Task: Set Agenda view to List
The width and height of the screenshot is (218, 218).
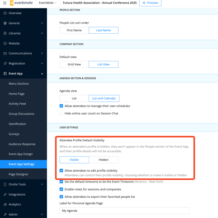Action: 74,99
